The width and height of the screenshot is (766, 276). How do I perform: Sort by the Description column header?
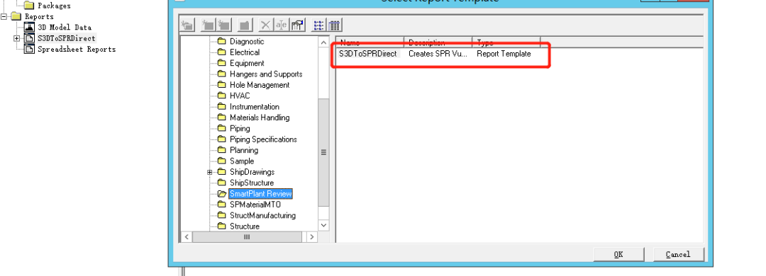point(438,42)
